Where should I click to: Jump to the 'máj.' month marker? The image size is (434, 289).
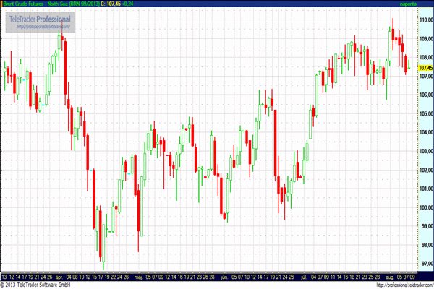click(138, 276)
